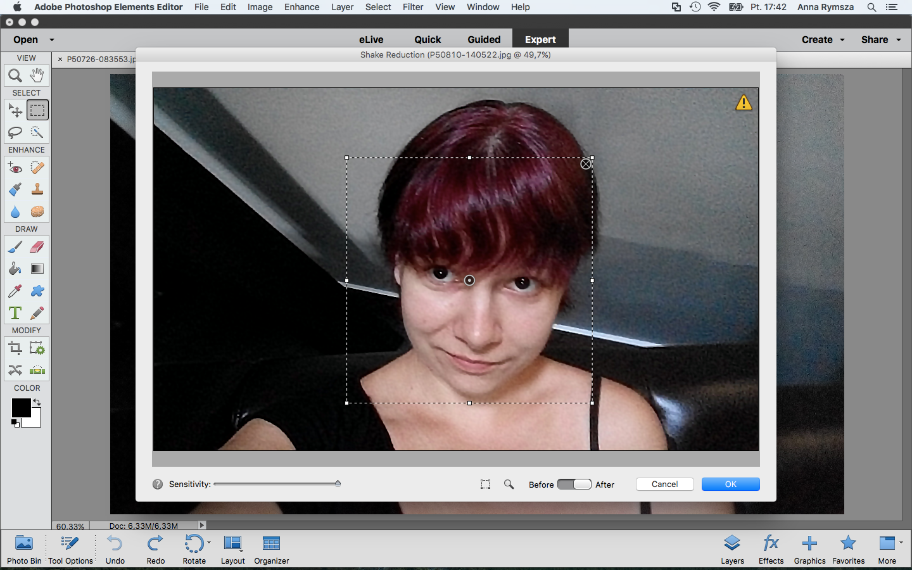Select the Zoom tool in View section

pyautogui.click(x=15, y=75)
